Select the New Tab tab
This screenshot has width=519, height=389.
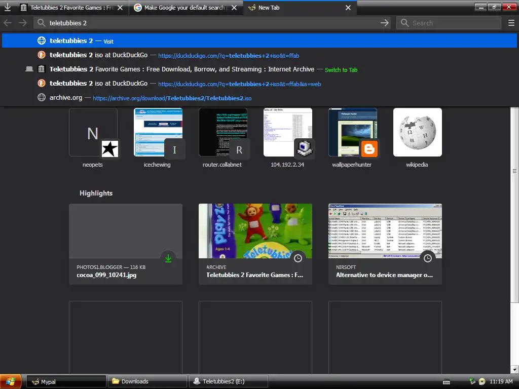point(294,8)
